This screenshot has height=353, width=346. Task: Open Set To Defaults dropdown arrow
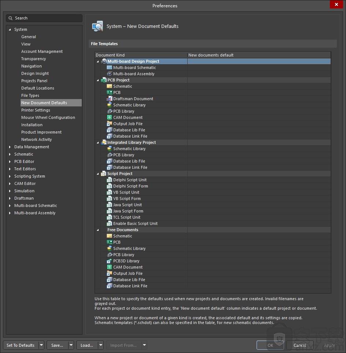pyautogui.click(x=41, y=345)
